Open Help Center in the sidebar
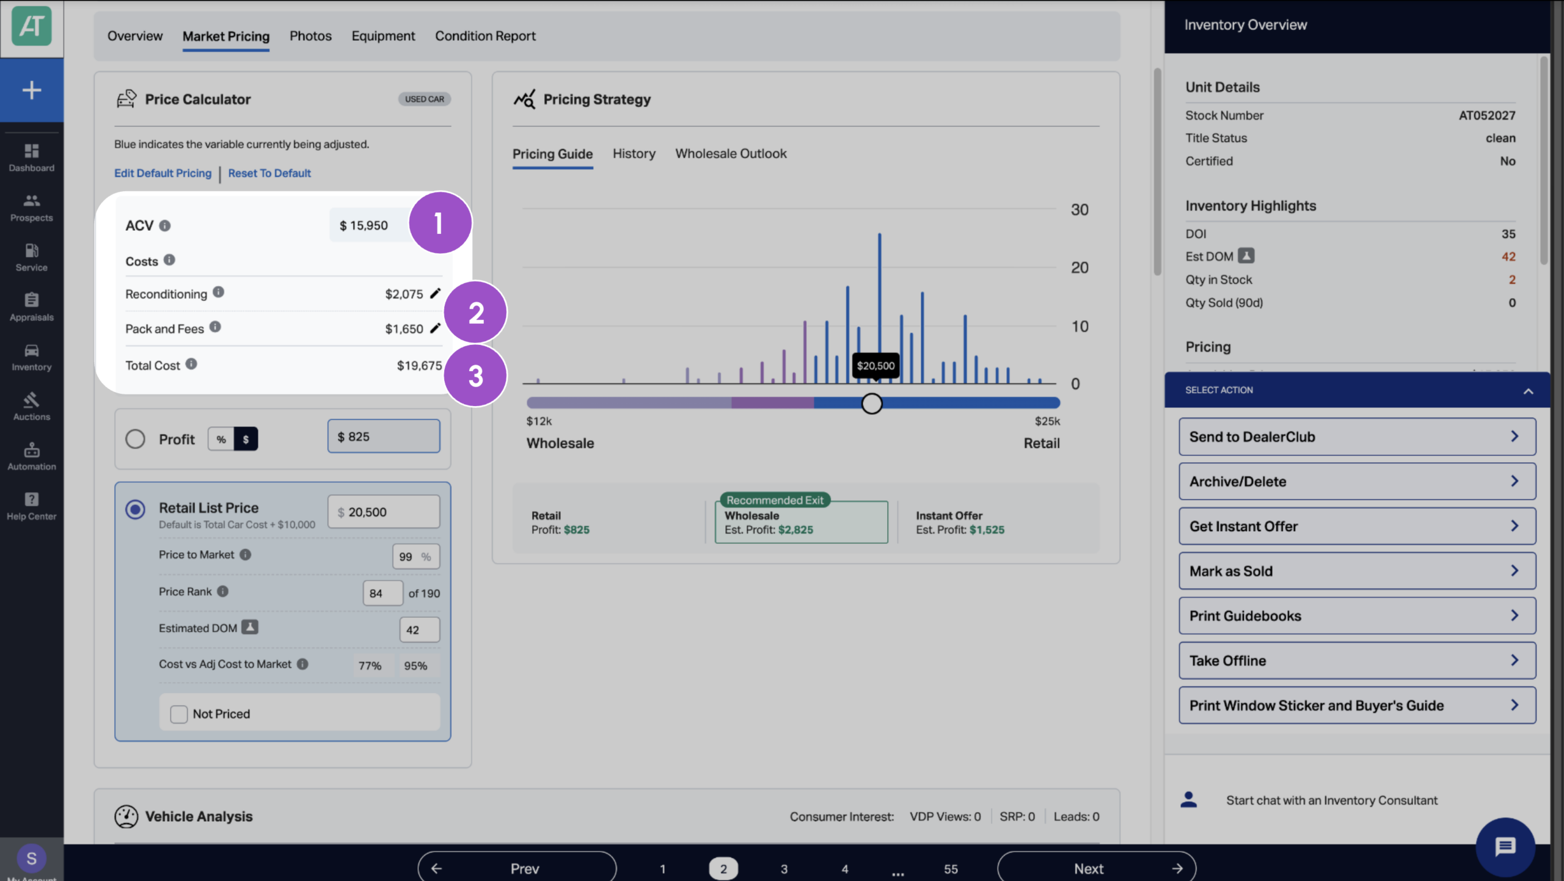Screen dimensions: 1564x881 (32, 506)
